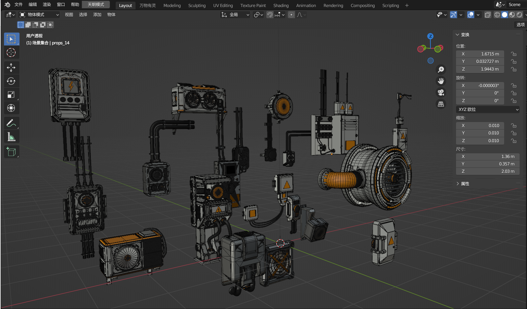Select the Annotate tool
527x309 pixels.
[11, 123]
